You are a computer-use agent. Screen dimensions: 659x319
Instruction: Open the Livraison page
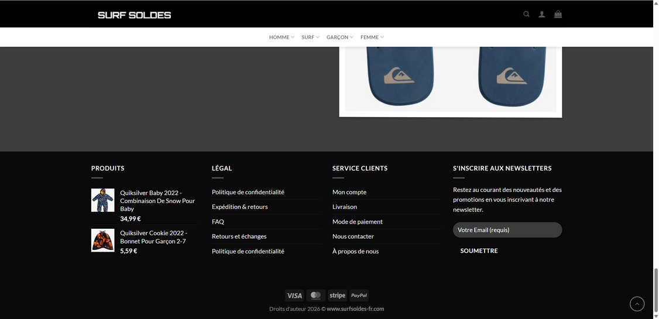(x=345, y=207)
